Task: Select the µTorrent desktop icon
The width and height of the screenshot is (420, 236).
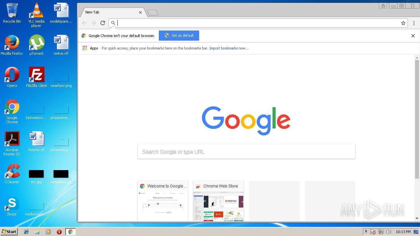Action: click(36, 45)
